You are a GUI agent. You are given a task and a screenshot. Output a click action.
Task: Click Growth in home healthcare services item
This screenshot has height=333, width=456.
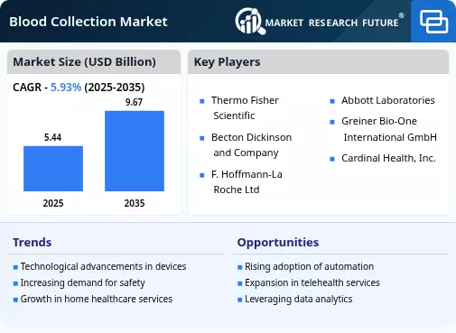click(97, 299)
